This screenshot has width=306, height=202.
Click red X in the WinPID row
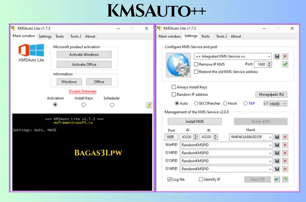[285, 145]
